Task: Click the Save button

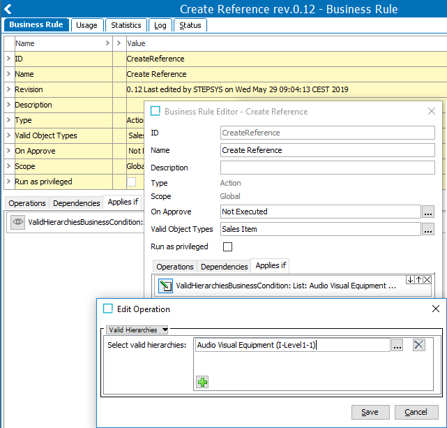Action: [370, 412]
